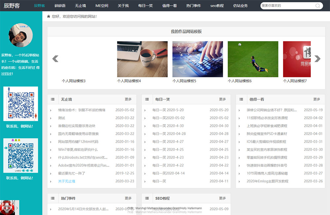Open the 关于无止境 link

click(x=67, y=181)
